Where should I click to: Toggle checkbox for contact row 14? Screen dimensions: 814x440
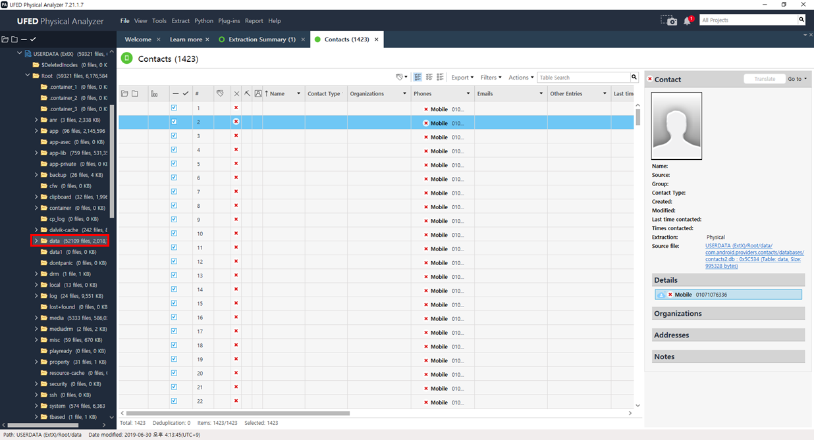point(174,289)
